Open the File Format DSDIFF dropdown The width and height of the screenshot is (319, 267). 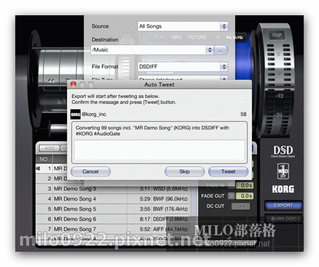click(x=183, y=66)
